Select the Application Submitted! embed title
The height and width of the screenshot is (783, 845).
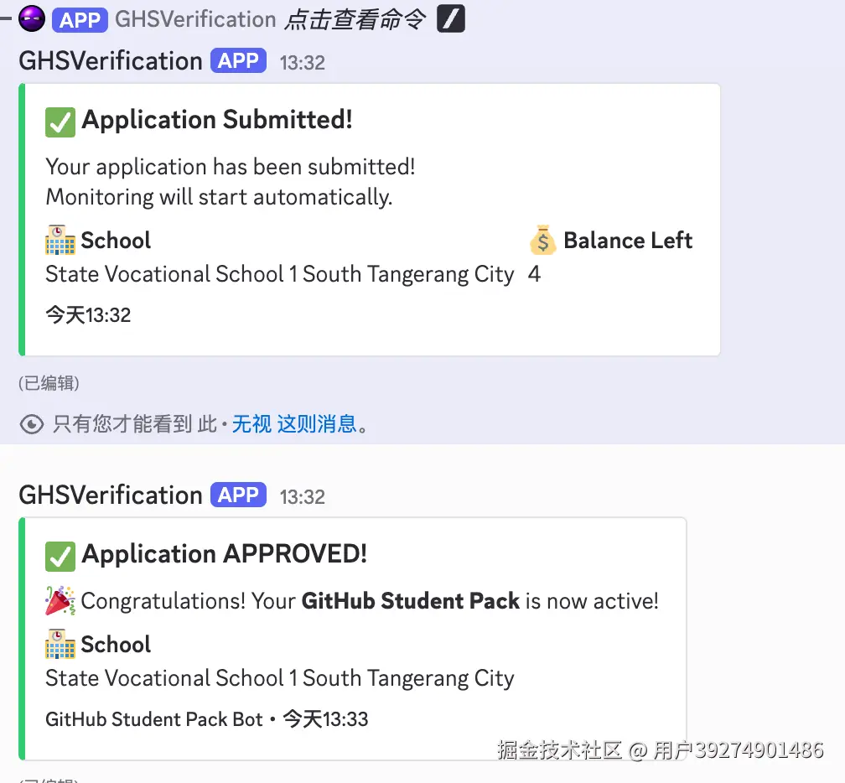tap(216, 120)
